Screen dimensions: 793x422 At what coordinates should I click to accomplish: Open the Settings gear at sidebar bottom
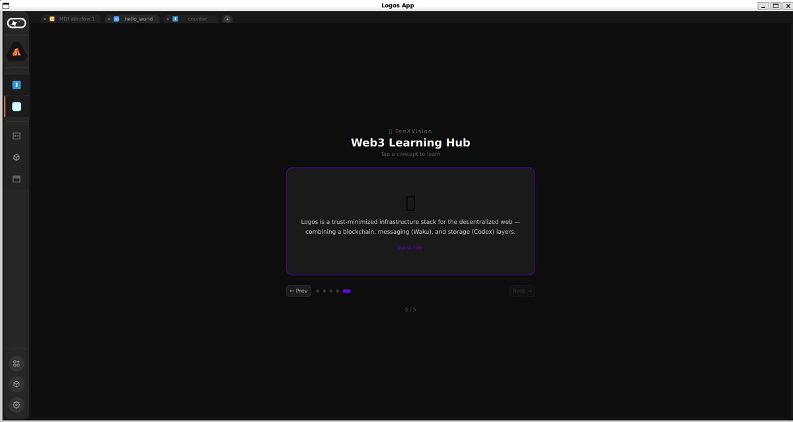tap(17, 405)
